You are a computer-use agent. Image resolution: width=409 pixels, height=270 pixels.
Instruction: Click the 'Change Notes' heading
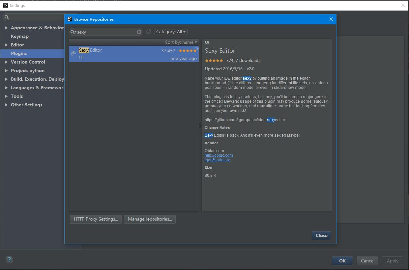tap(217, 127)
